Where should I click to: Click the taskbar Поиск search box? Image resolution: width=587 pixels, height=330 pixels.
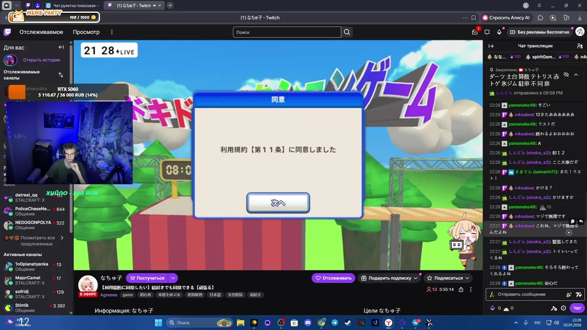pos(199,323)
